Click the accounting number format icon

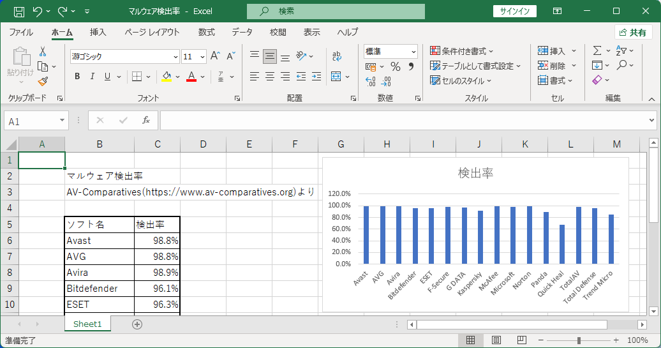point(371,66)
